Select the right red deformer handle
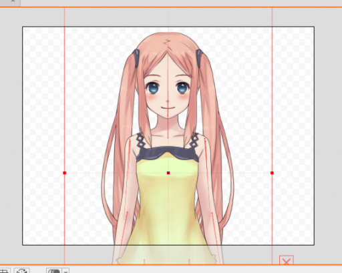The width and height of the screenshot is (342, 273). [272, 173]
